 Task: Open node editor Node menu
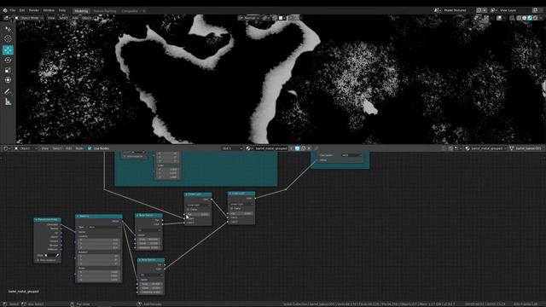(x=79, y=148)
